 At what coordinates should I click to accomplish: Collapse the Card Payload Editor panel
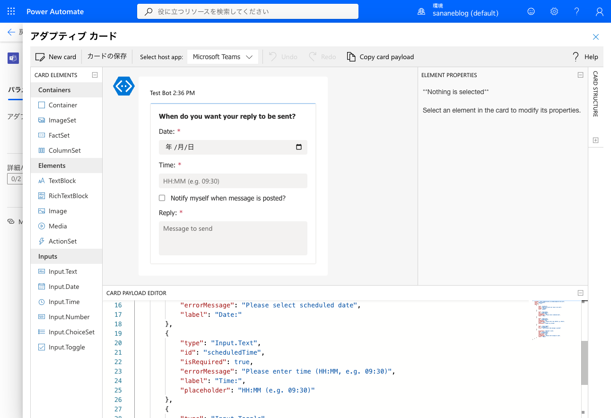pos(581,293)
